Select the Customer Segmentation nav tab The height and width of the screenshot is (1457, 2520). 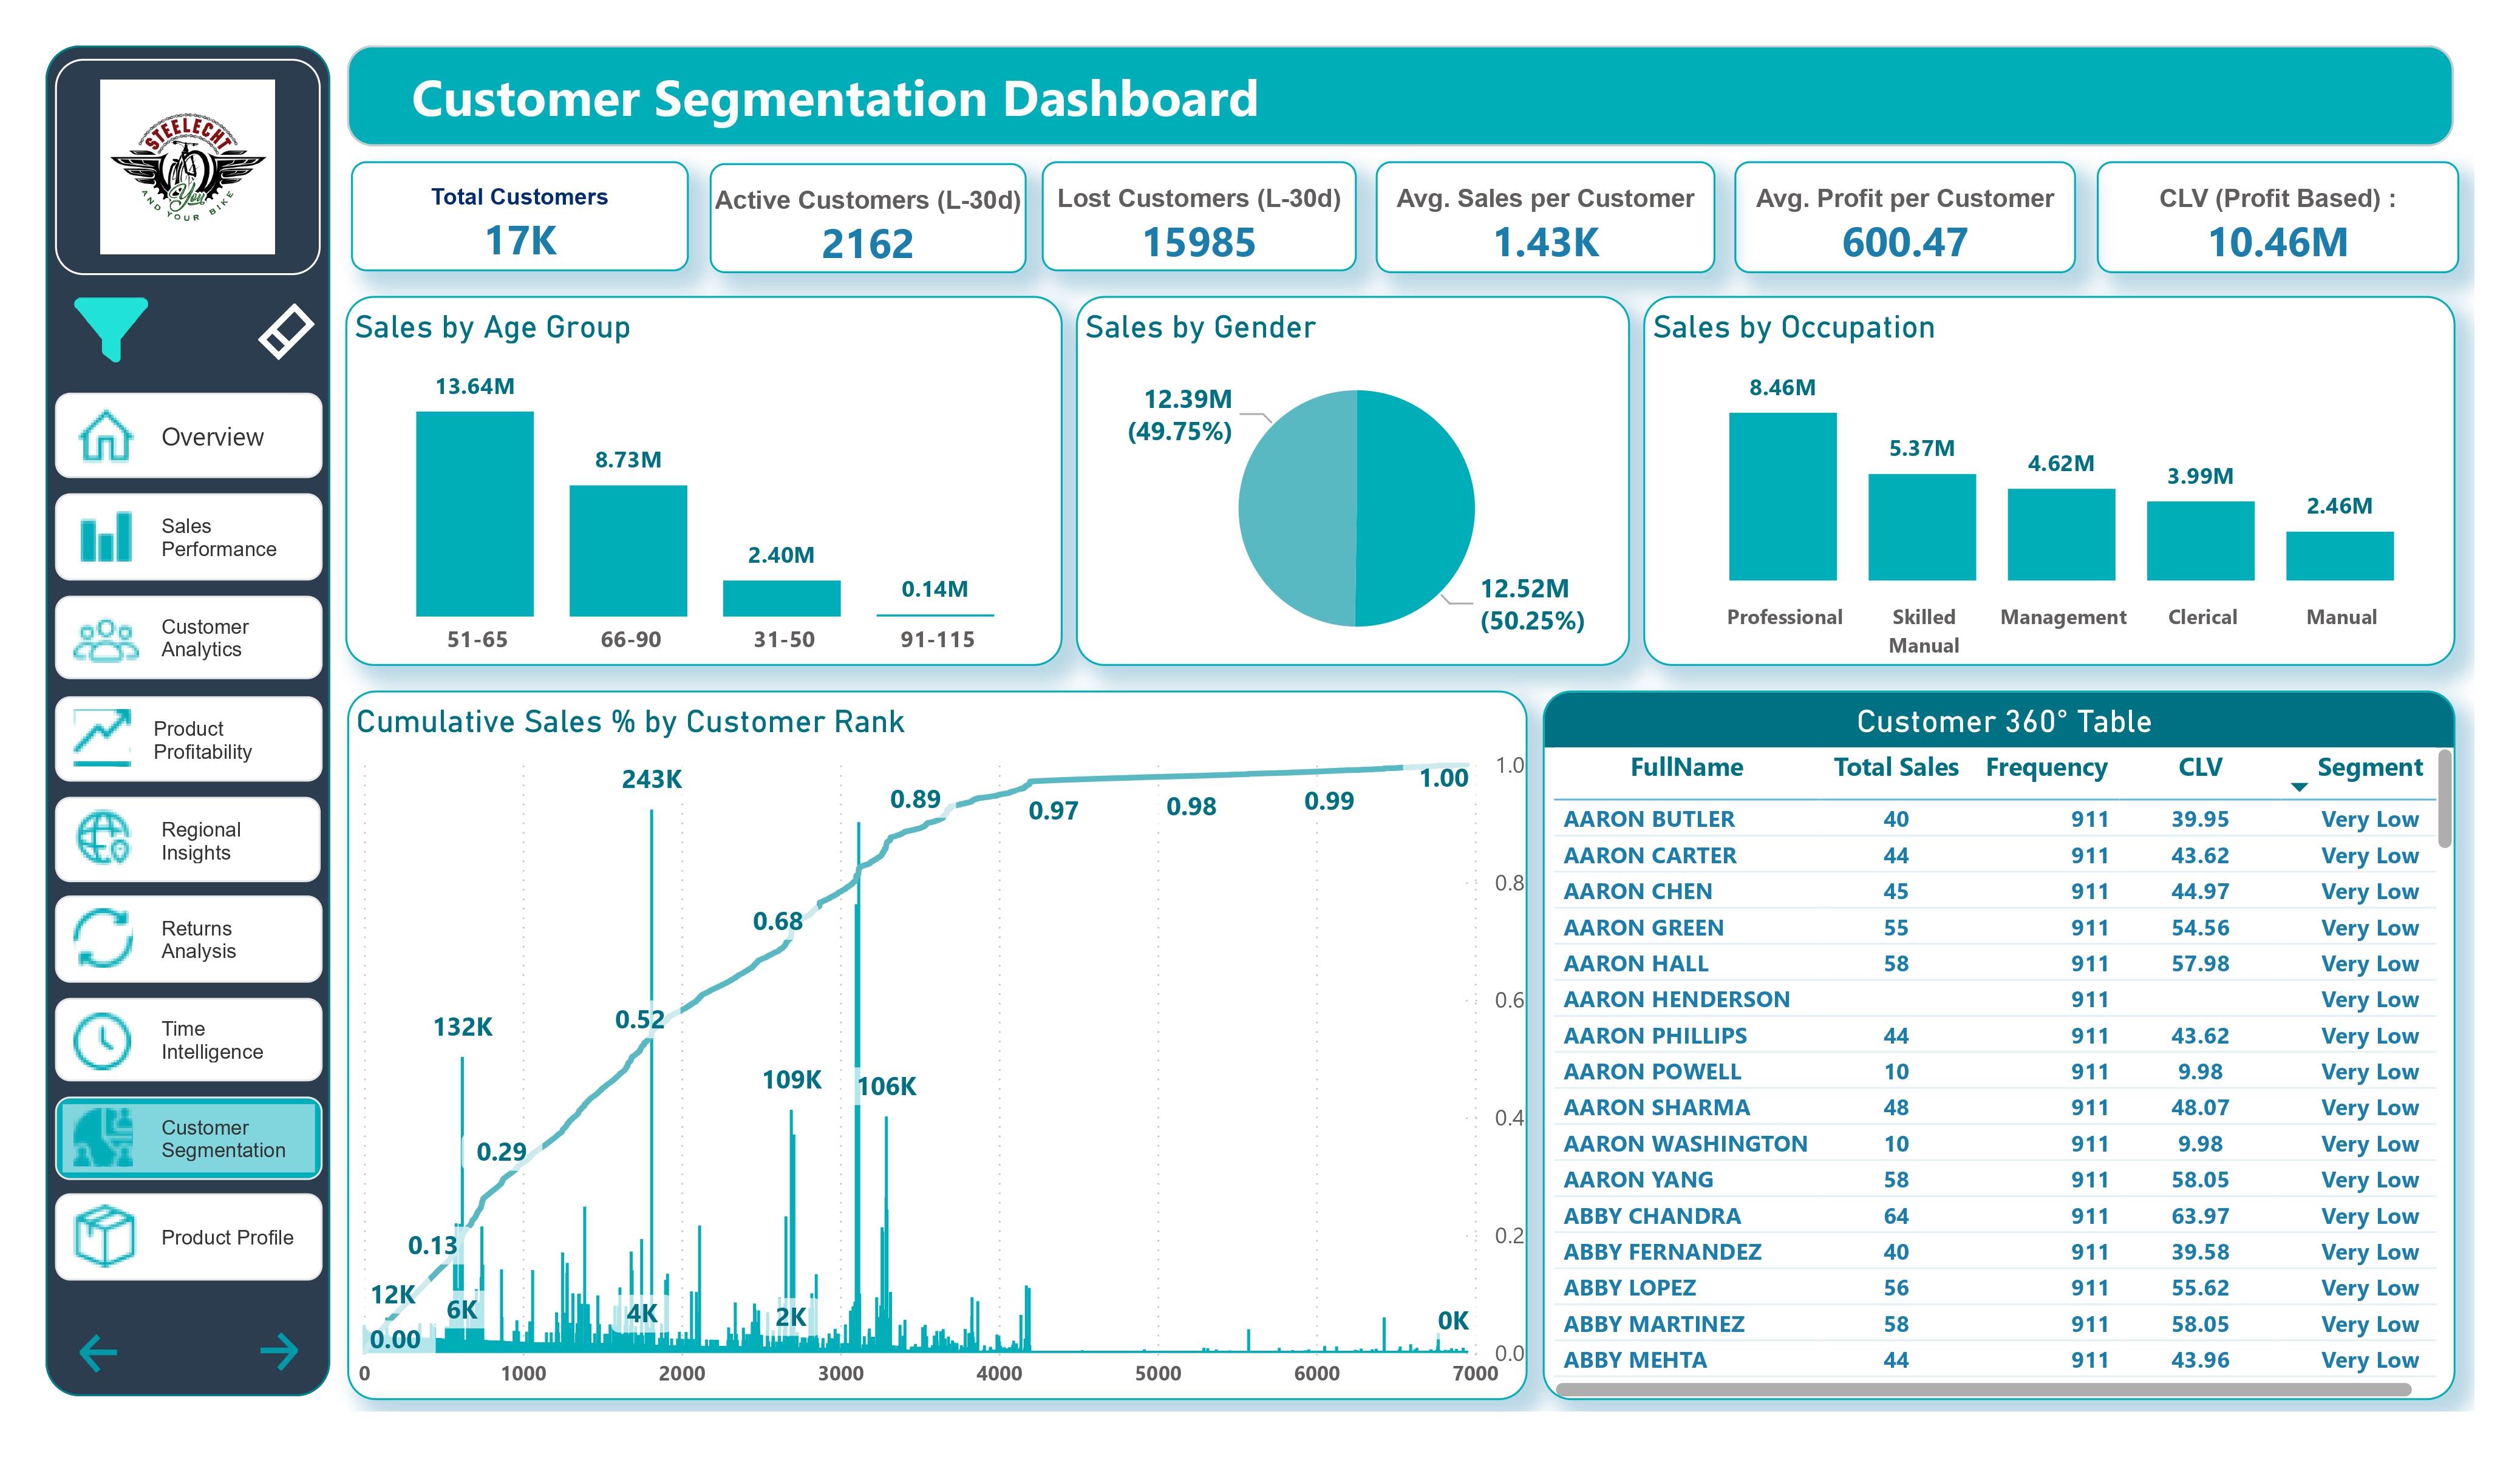click(188, 1138)
